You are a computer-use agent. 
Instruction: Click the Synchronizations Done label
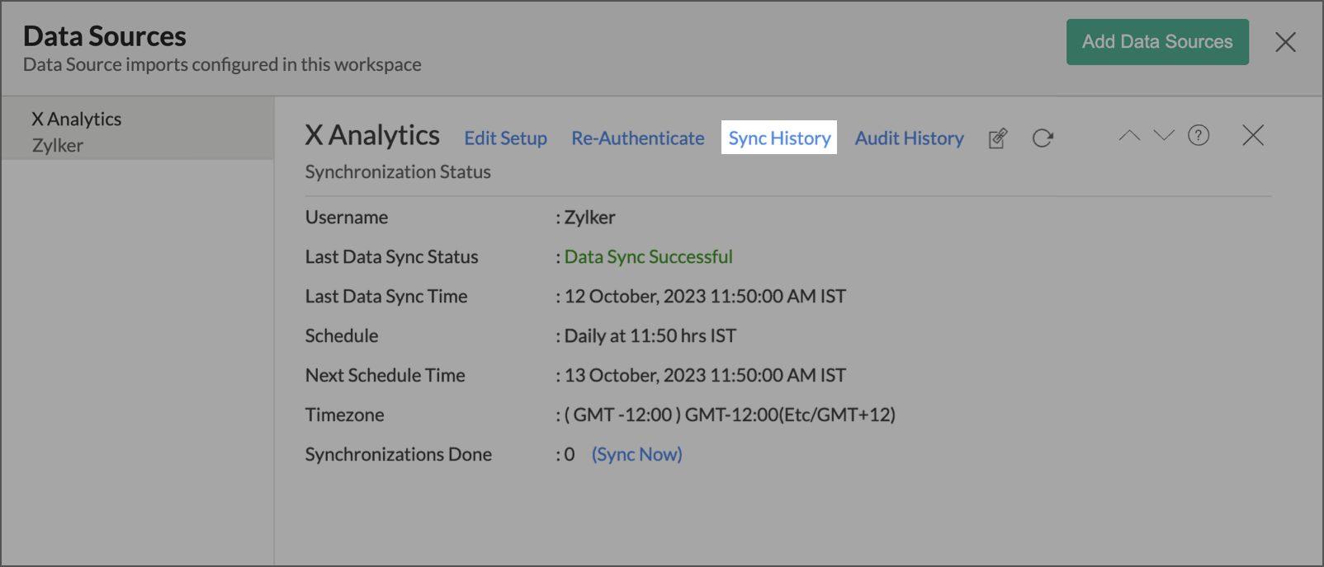point(398,454)
